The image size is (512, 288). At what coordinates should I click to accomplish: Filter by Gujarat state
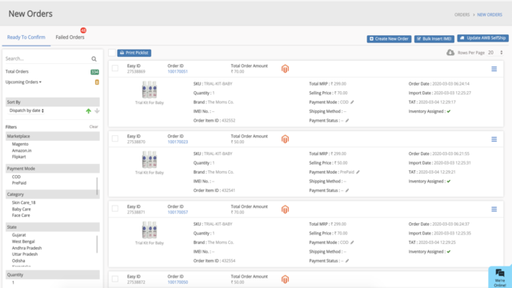[x=18, y=235]
